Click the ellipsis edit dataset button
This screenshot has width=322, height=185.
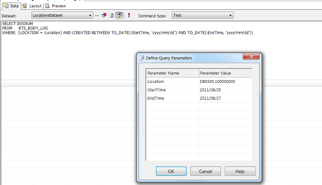[x=97, y=16]
